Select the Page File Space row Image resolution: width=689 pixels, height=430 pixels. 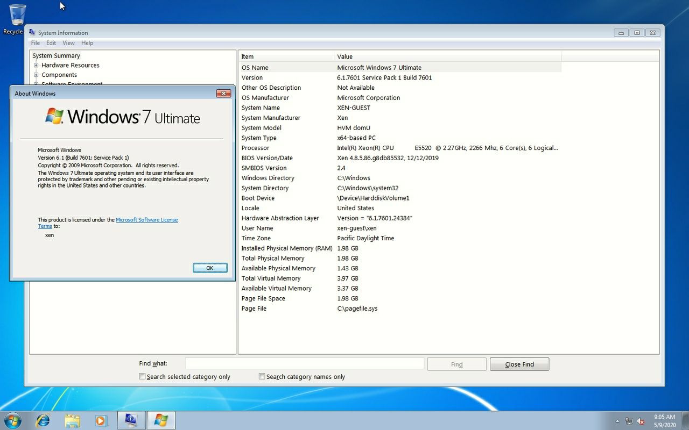pyautogui.click(x=400, y=298)
